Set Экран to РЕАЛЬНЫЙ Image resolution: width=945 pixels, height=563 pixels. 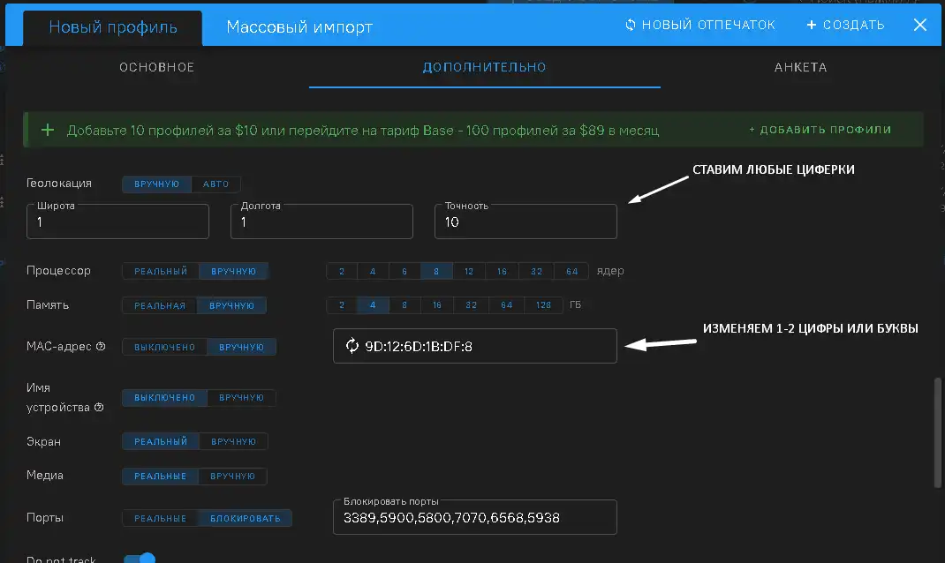coord(161,442)
